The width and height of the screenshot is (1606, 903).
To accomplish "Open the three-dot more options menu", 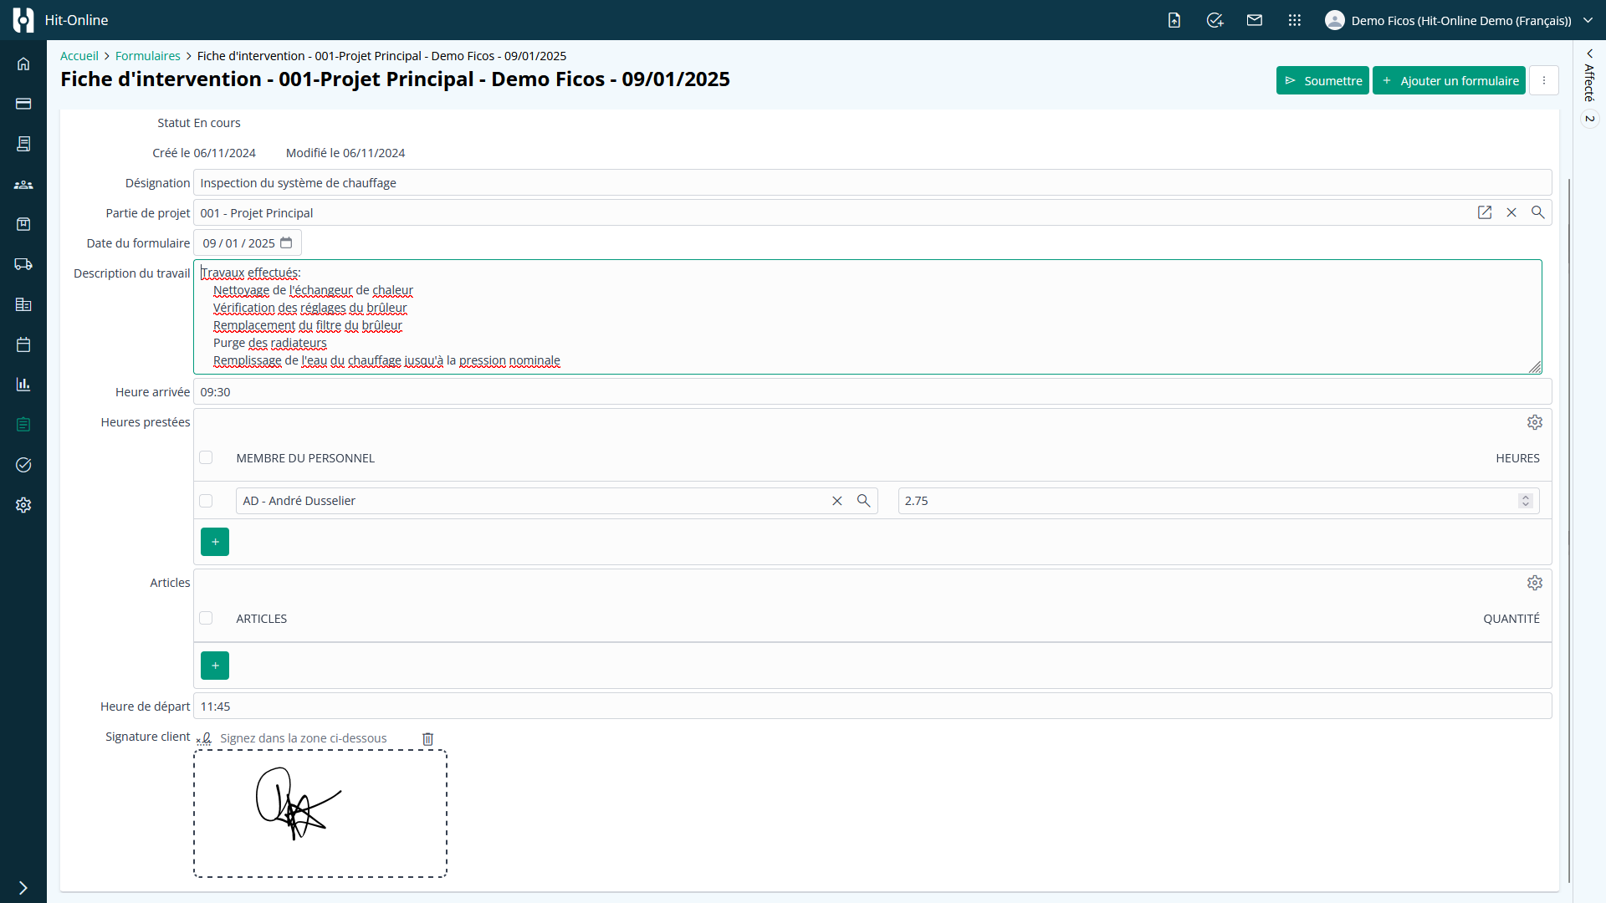I will 1544,80.
